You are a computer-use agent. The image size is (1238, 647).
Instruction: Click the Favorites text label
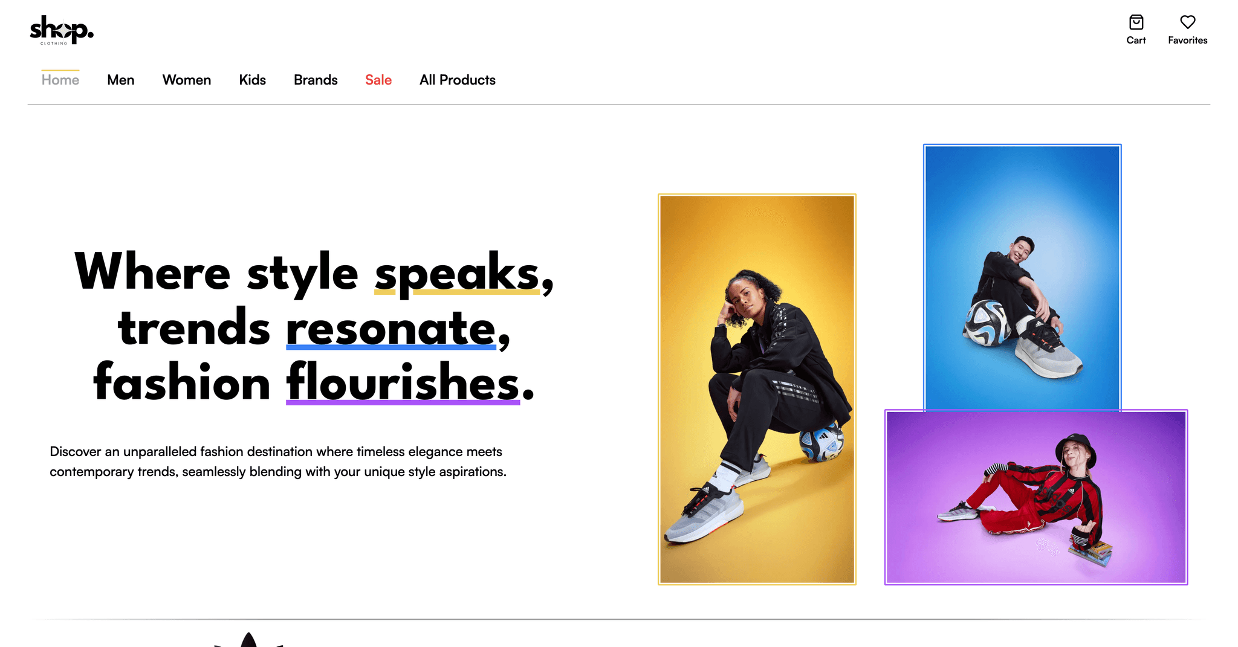pyautogui.click(x=1187, y=40)
